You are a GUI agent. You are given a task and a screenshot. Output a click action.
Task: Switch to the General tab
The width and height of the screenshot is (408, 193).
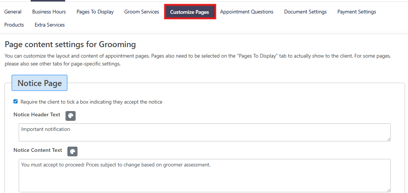[x=13, y=12]
